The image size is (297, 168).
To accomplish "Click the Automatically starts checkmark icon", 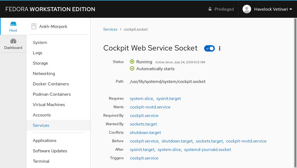I will click(132, 68).
